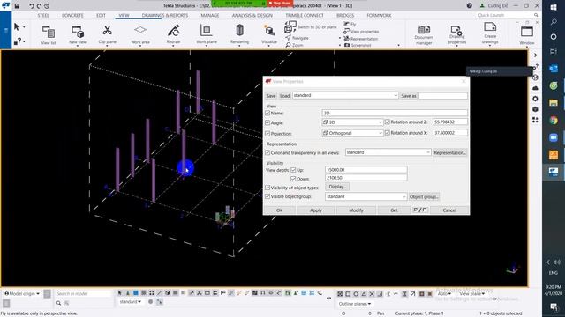Open the View list tool

click(49, 34)
